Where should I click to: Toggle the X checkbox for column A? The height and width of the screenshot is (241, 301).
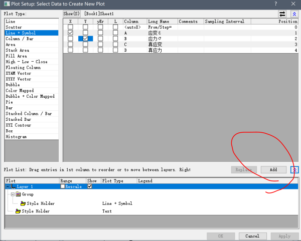tap(70, 33)
